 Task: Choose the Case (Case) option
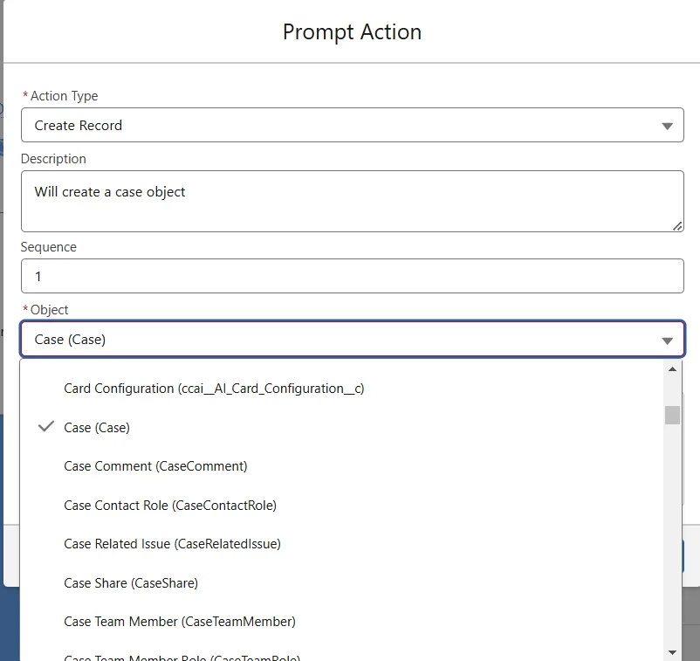(x=97, y=428)
